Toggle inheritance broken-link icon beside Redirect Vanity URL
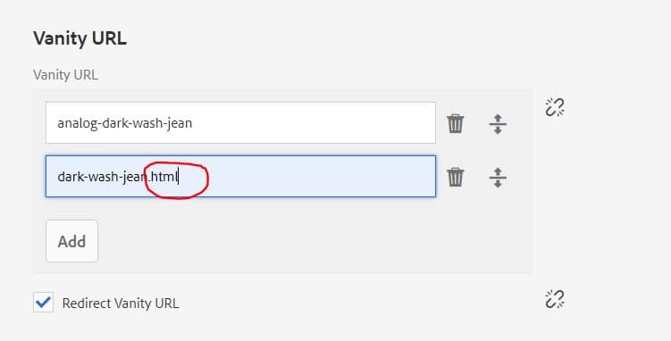This screenshot has height=341, width=671. [x=555, y=299]
